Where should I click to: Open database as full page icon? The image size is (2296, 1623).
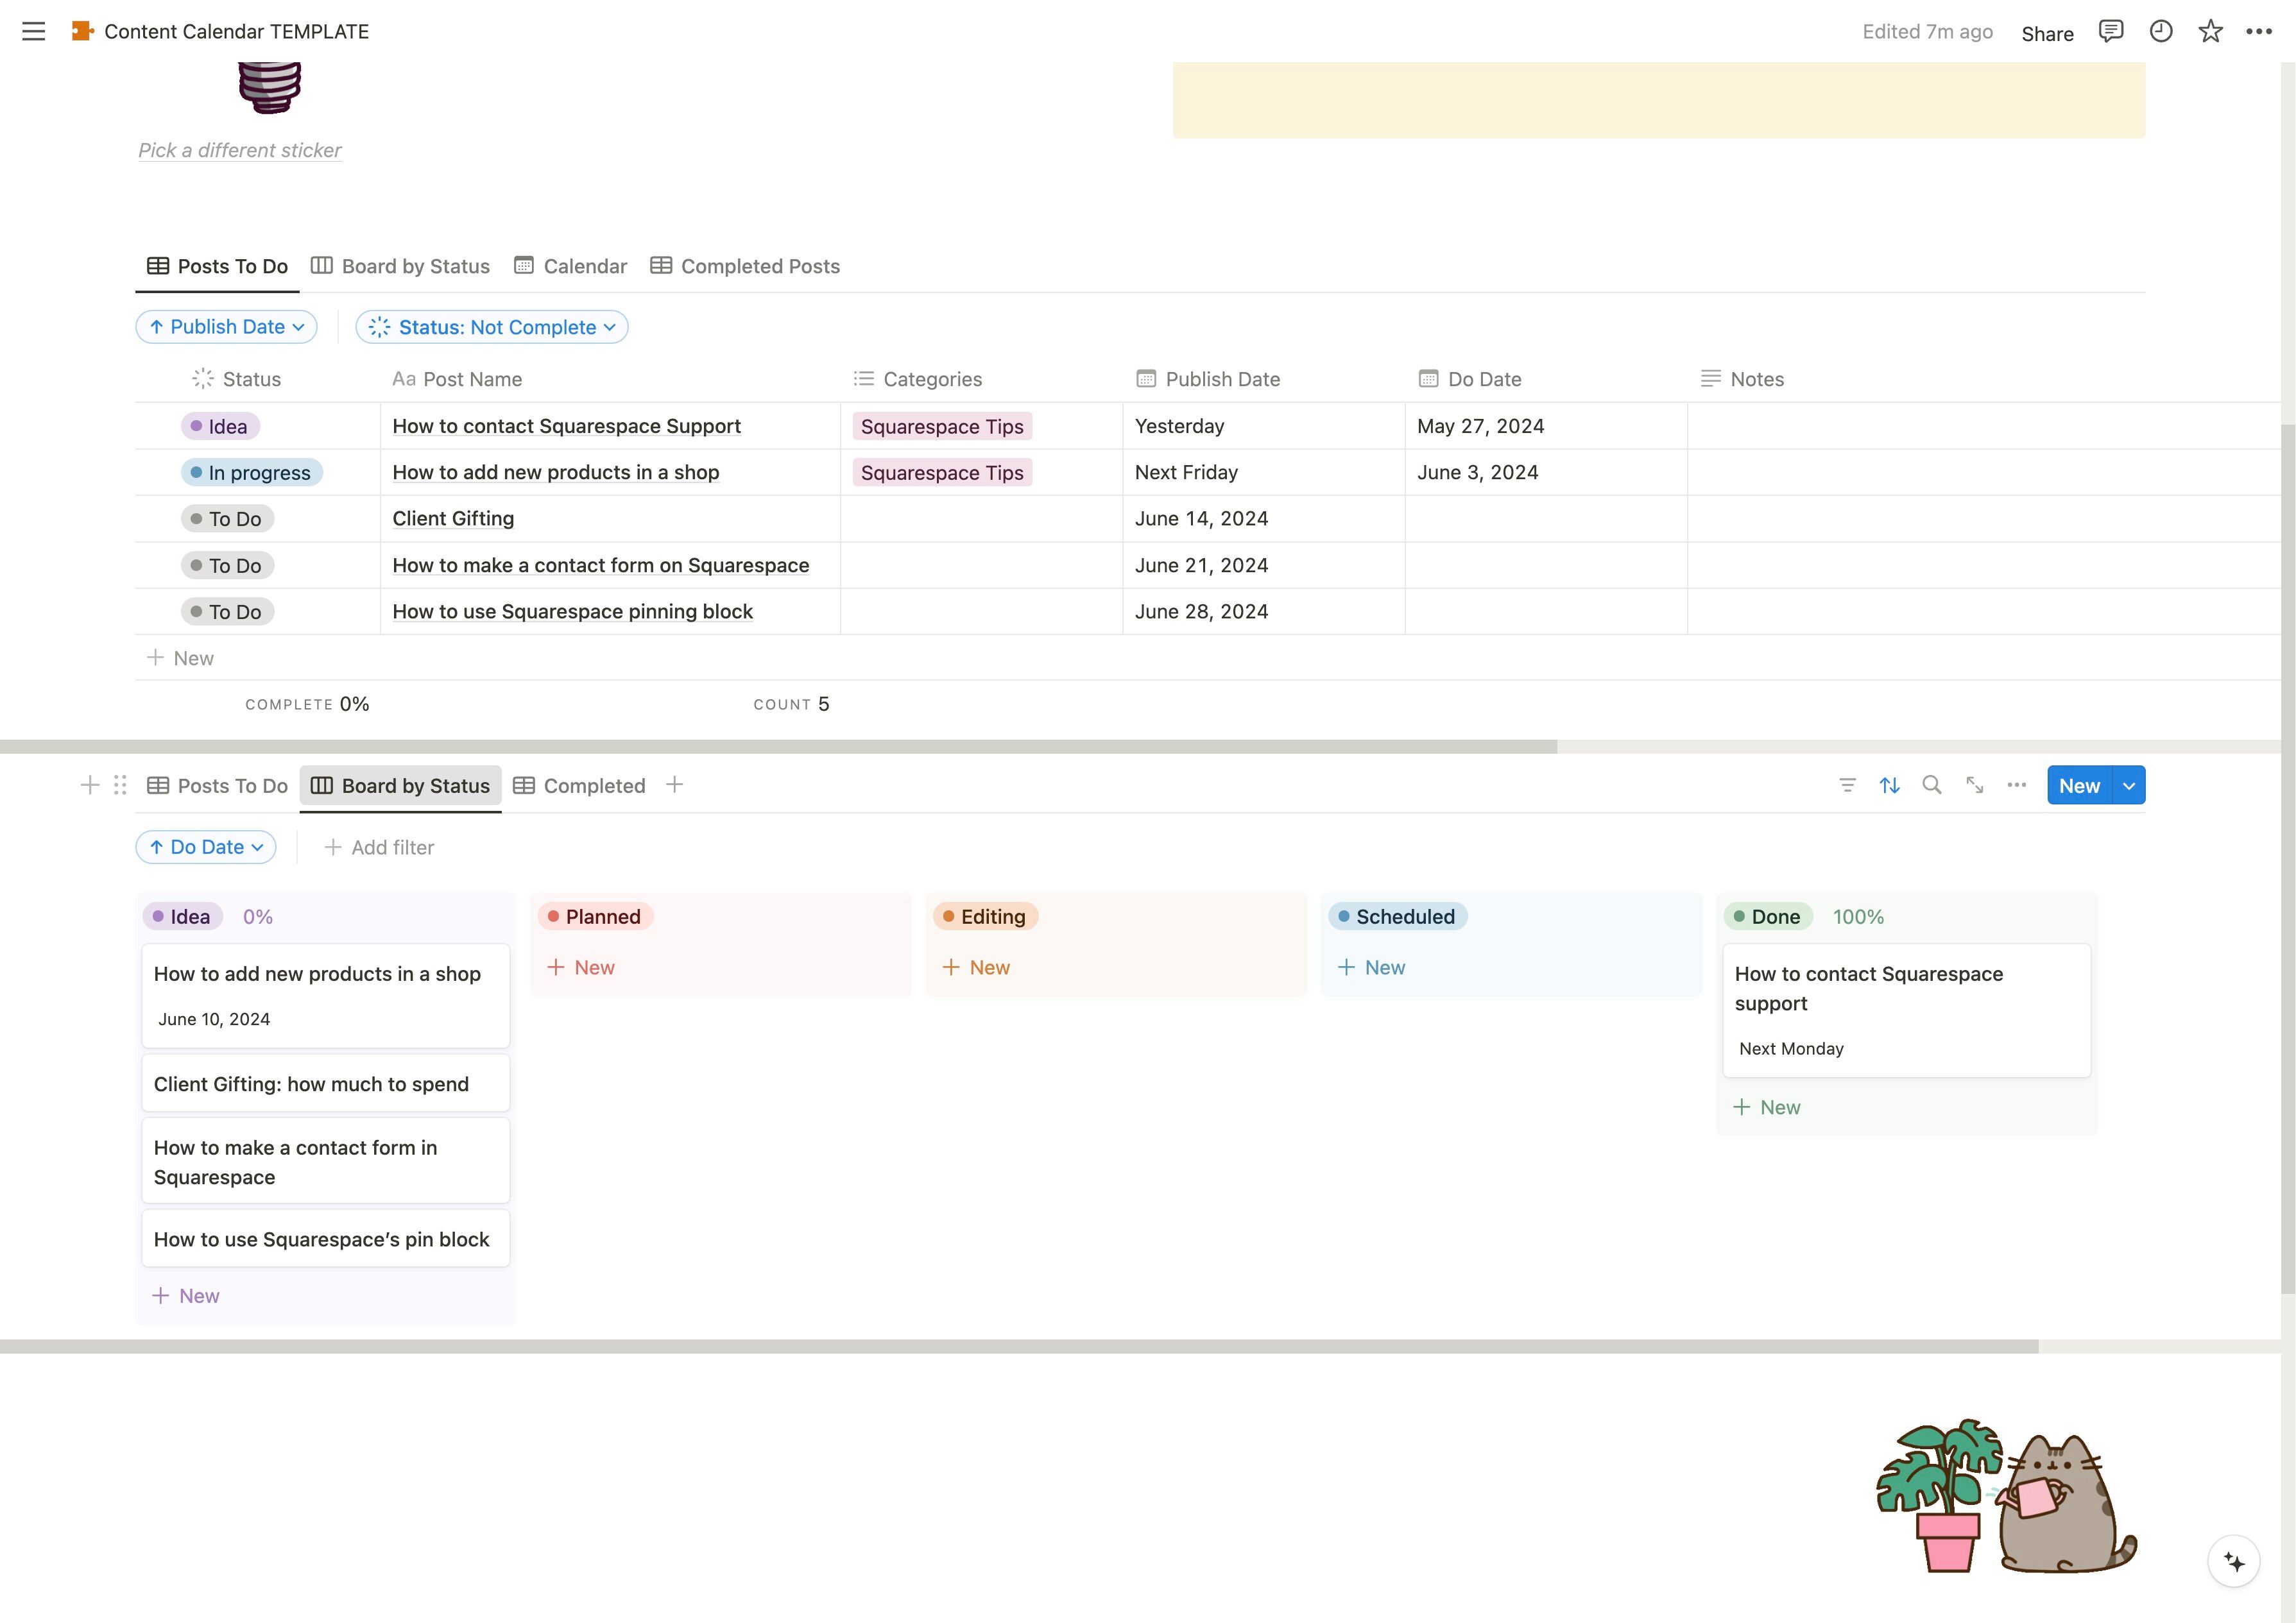coord(1974,785)
